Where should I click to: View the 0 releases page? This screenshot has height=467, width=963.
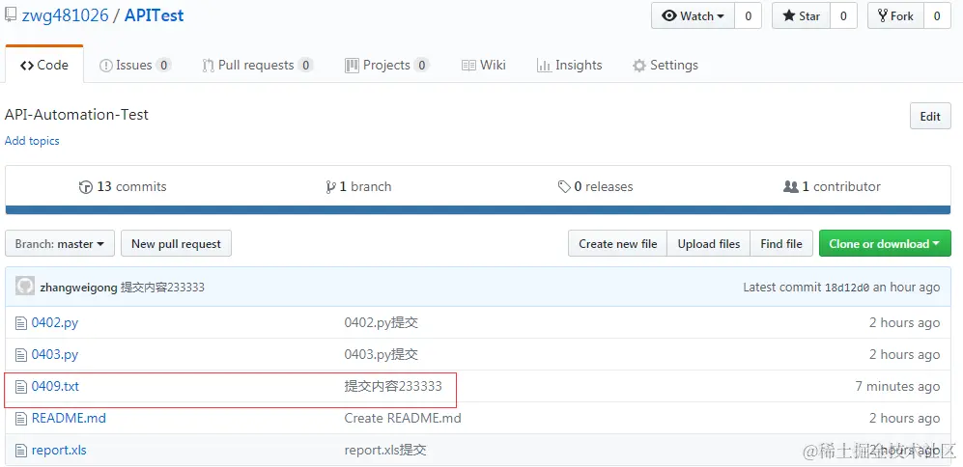pyautogui.click(x=595, y=186)
